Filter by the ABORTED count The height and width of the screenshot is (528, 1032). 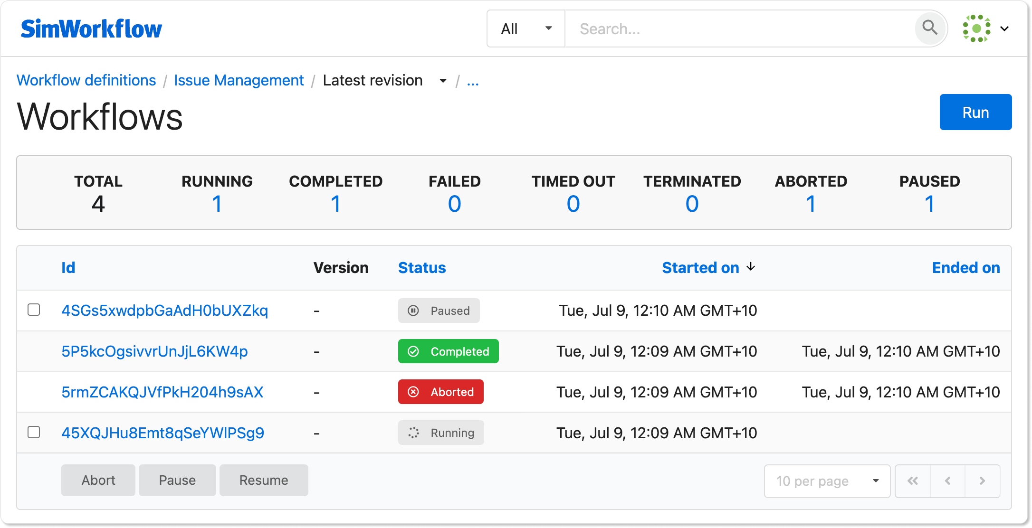[x=811, y=204]
